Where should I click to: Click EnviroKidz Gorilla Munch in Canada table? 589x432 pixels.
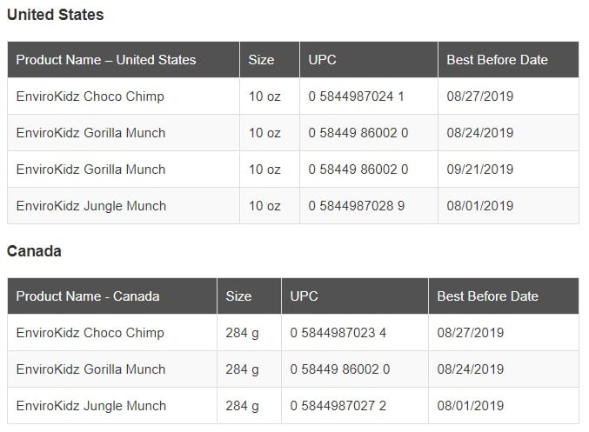click(90, 369)
